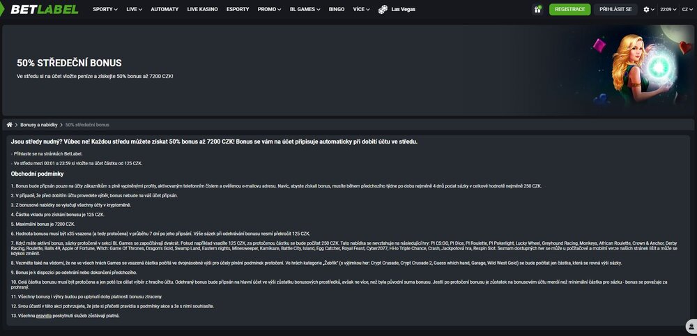Open the LIVE KASINO page
The image size is (697, 336).
tap(202, 9)
